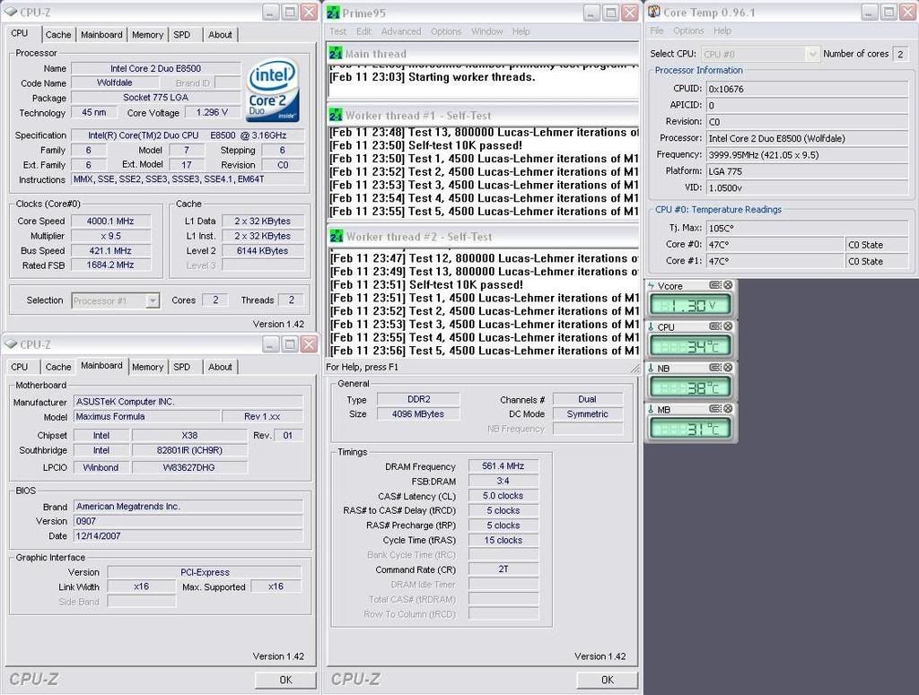This screenshot has height=695, width=919.
Task: Open the Help menu in Prime95
Action: 521,31
